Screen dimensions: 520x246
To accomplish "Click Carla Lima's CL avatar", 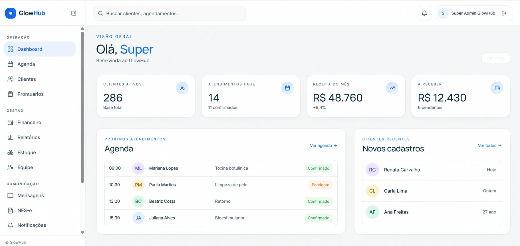I will click(372, 191).
